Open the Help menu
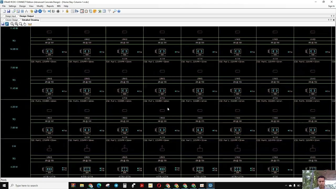This screenshot has height=189, width=336. (x=66, y=6)
